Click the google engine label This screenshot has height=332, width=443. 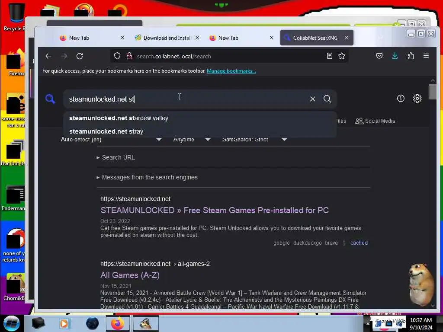pyautogui.click(x=281, y=243)
